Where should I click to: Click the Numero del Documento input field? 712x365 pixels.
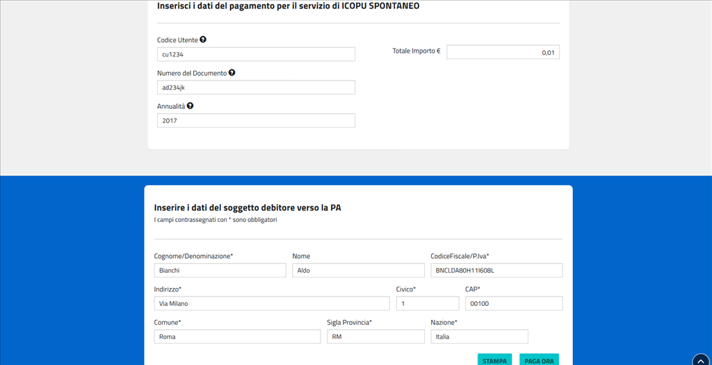pos(256,87)
